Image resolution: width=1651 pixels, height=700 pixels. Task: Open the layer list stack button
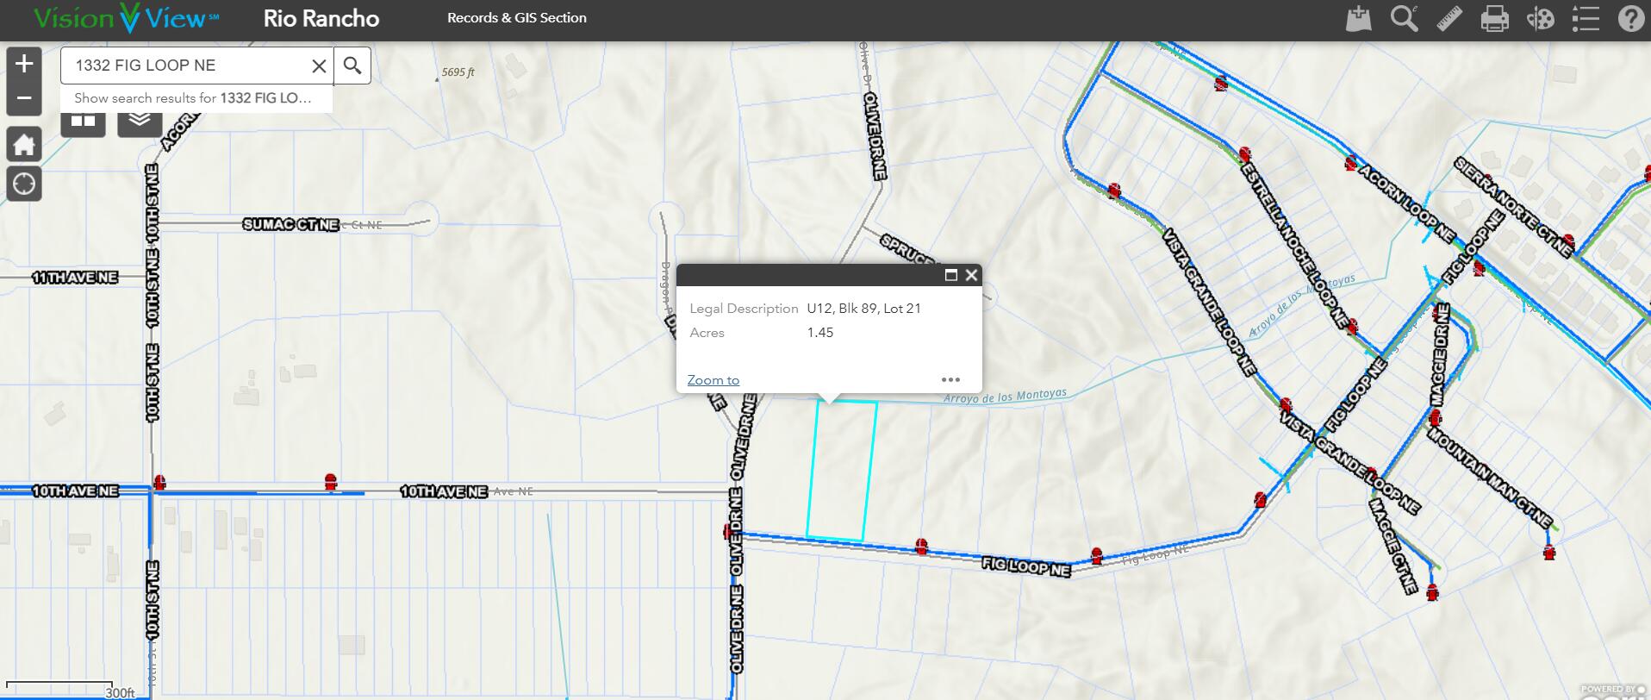coord(140,123)
